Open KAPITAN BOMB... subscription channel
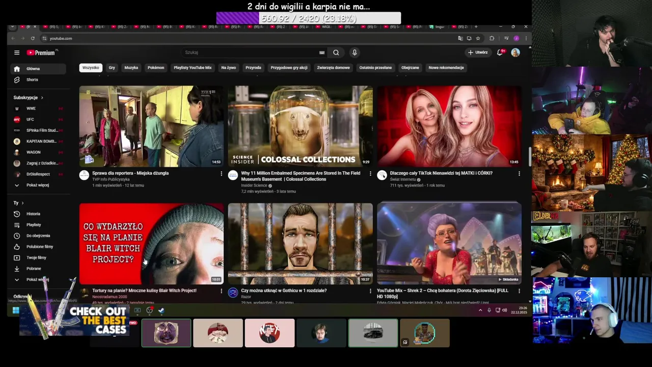The width and height of the screenshot is (652, 367). (x=39, y=141)
